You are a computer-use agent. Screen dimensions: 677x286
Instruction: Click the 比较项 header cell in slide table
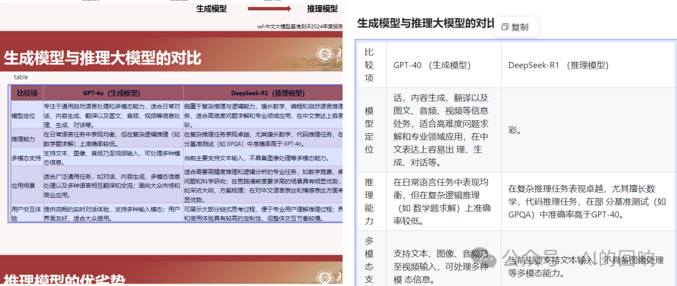pos(27,93)
